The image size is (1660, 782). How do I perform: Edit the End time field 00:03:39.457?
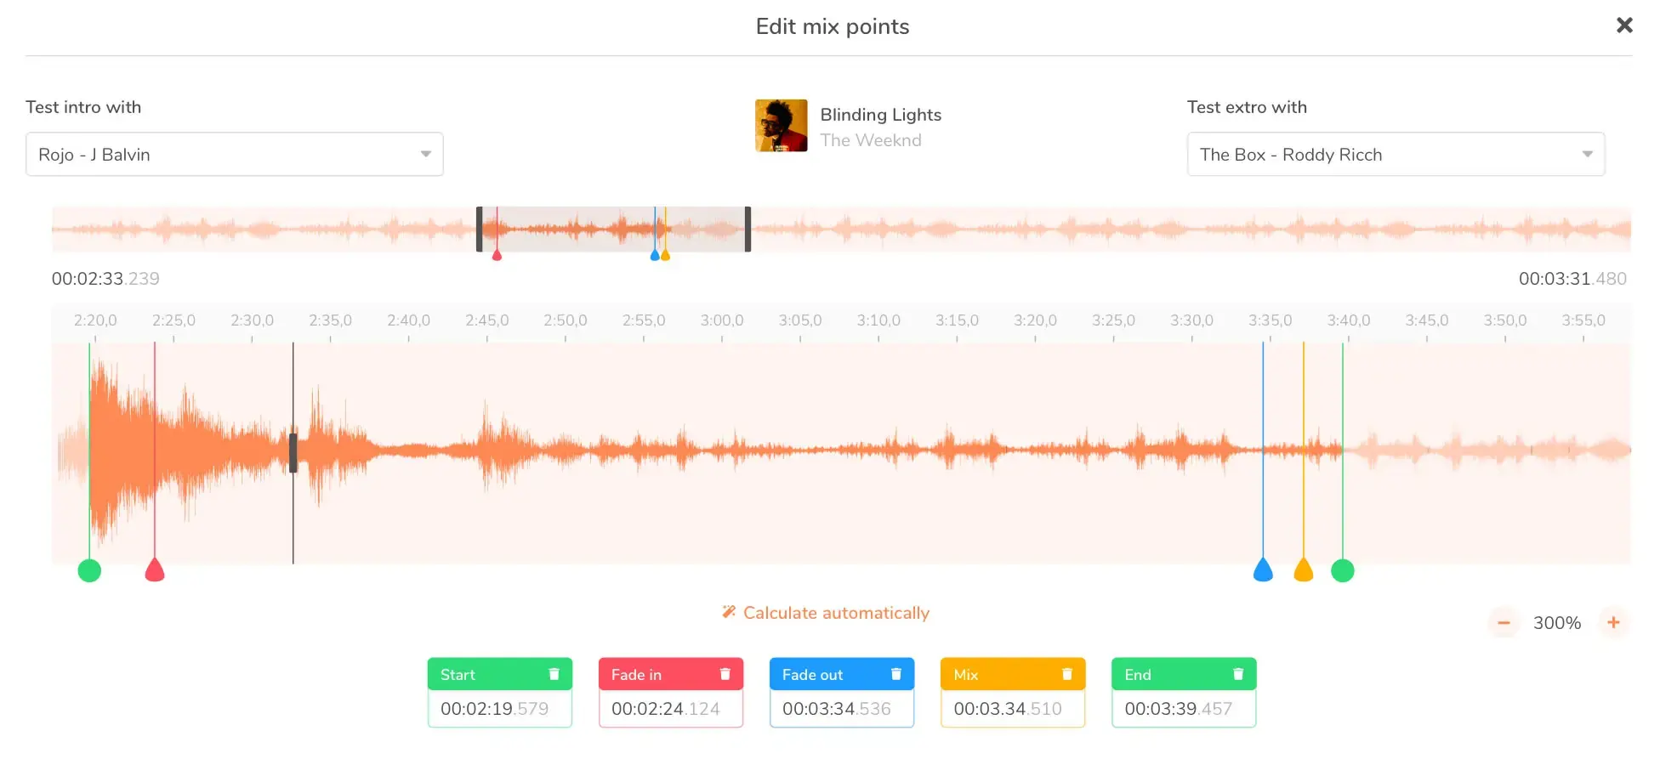click(x=1184, y=709)
